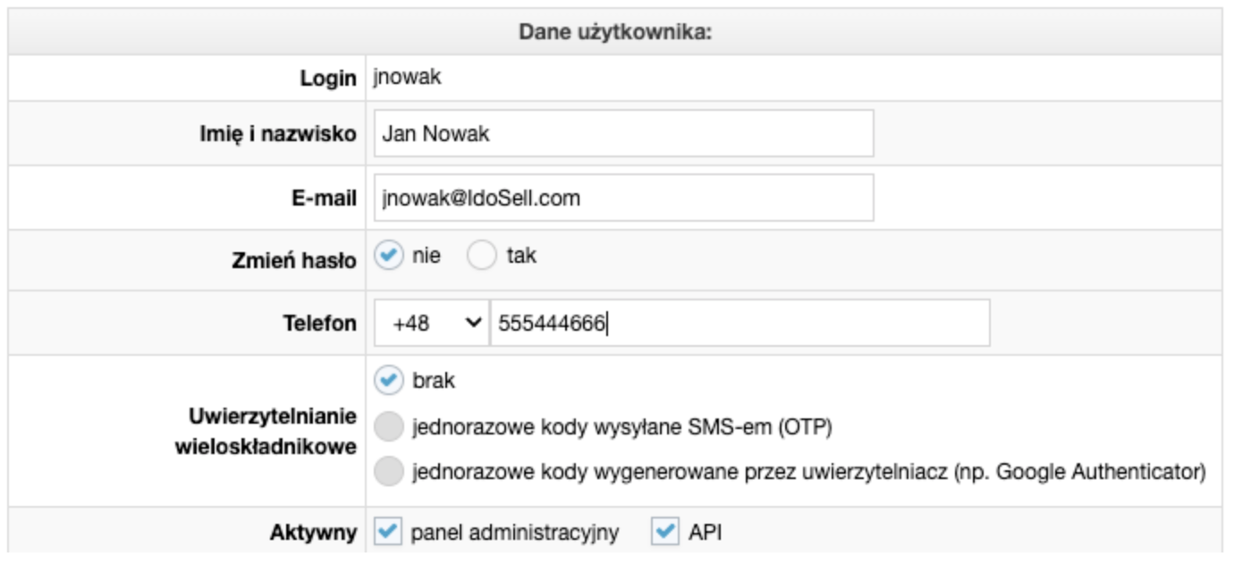Select "tak" to change the password
The image size is (1234, 565).
coord(481,257)
